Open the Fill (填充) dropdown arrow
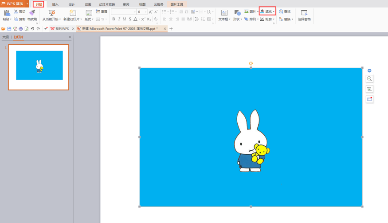The height and width of the screenshot is (223, 388). (x=274, y=12)
